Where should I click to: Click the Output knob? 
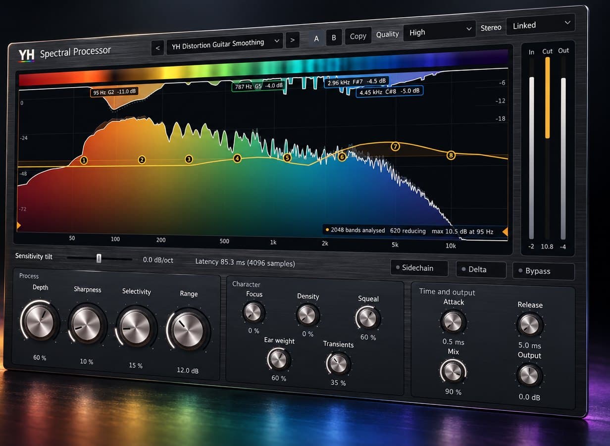point(529,375)
